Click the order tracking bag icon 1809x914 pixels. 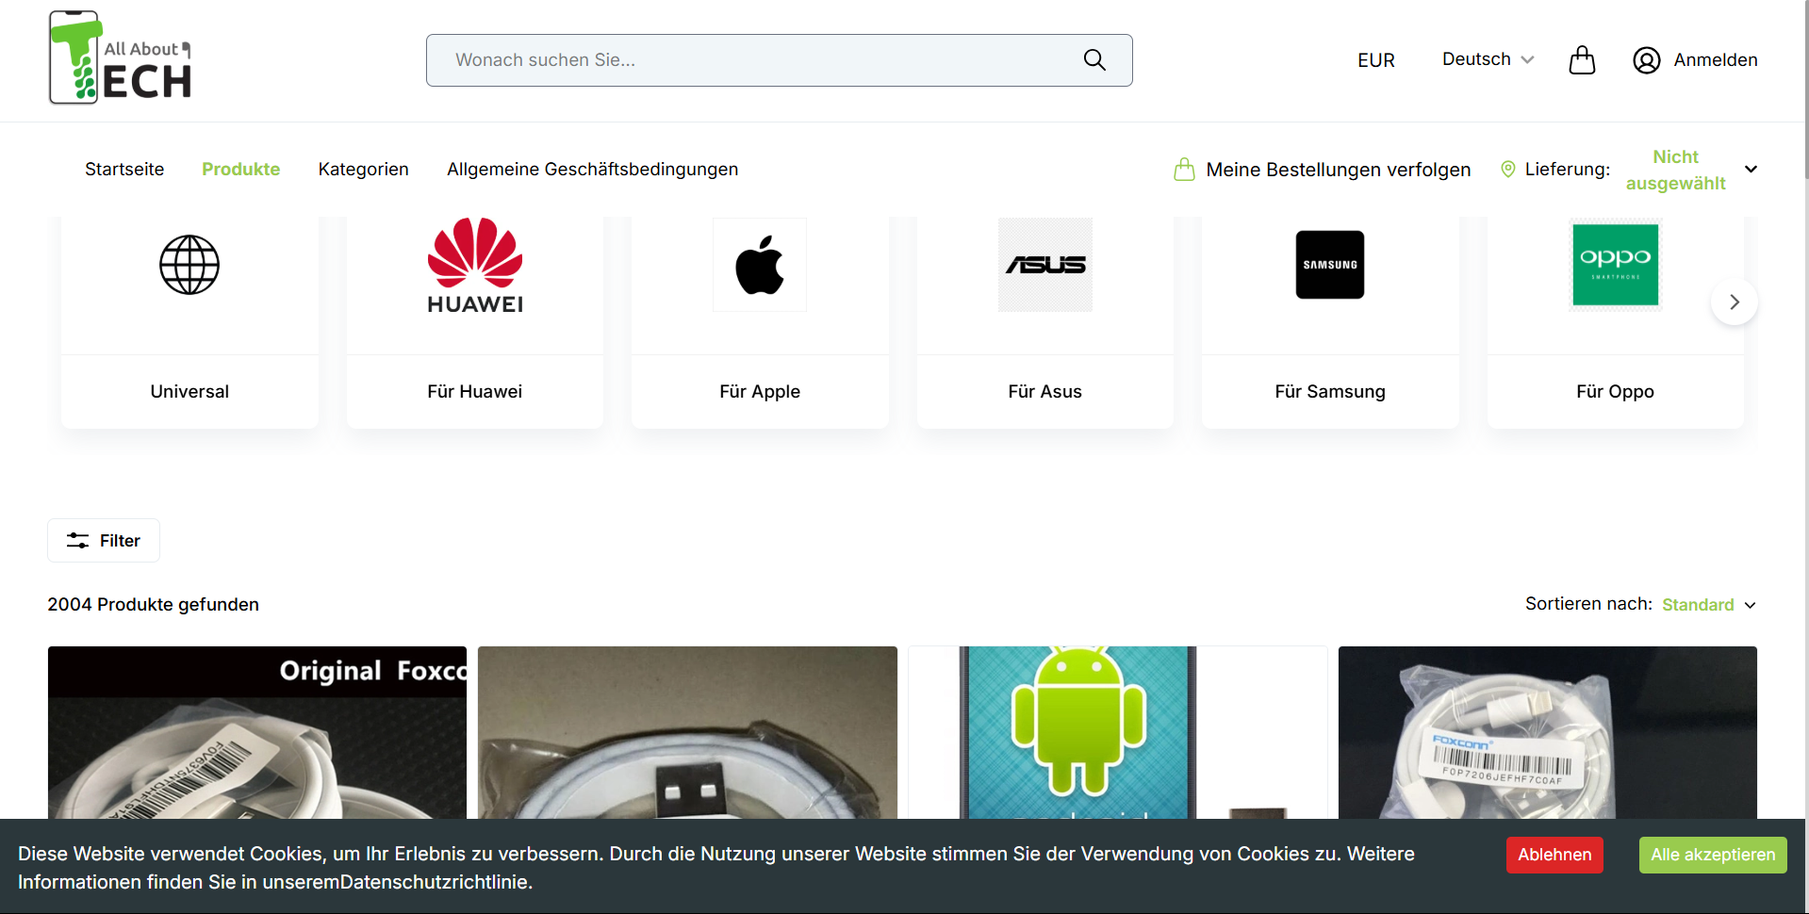[x=1185, y=170]
